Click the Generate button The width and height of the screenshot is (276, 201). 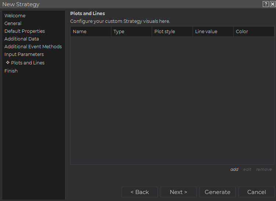coord(218,192)
